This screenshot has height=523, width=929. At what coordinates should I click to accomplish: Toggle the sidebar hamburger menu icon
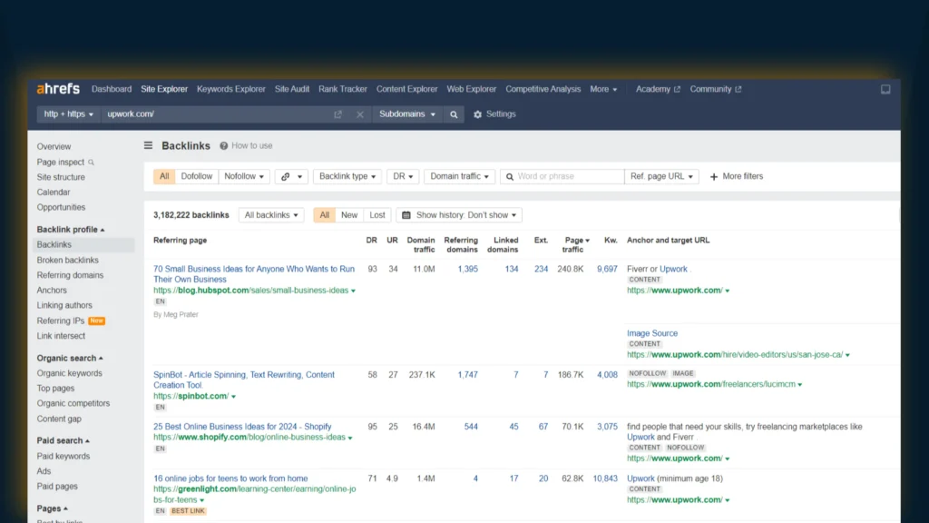(x=149, y=145)
